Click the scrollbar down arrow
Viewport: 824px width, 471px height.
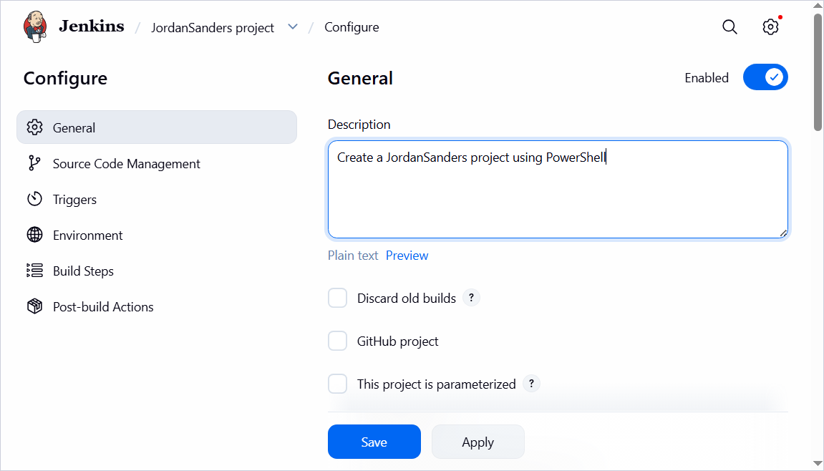(x=818, y=464)
